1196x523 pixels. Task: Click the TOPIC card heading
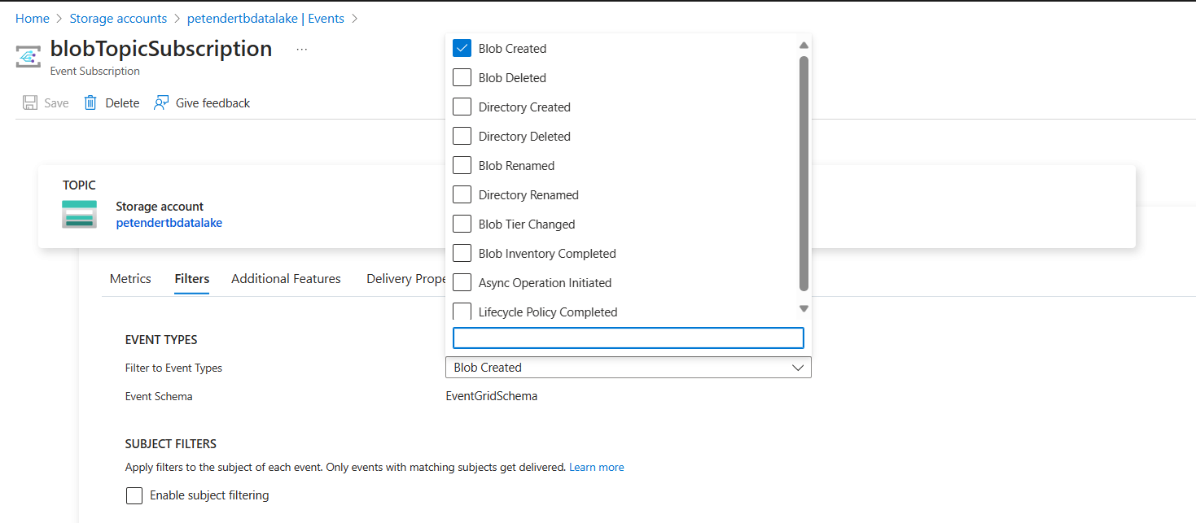point(79,185)
